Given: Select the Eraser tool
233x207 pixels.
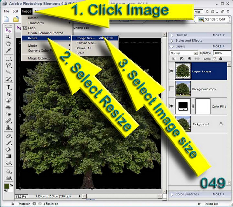Looking at the screenshot, I should click(8, 136).
